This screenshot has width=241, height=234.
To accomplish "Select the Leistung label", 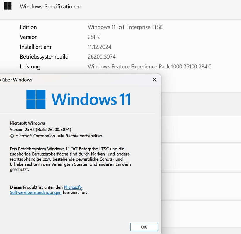I will [x=30, y=67].
